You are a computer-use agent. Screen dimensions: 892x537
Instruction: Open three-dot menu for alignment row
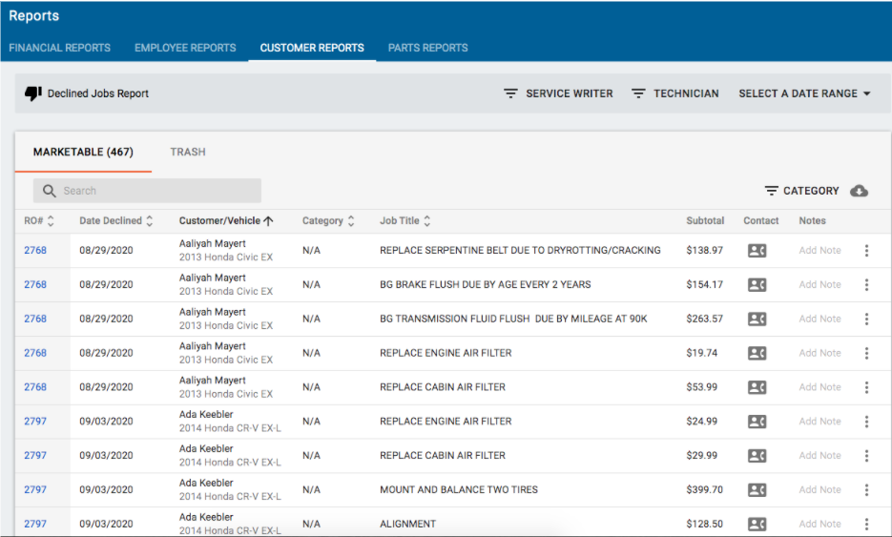point(866,524)
